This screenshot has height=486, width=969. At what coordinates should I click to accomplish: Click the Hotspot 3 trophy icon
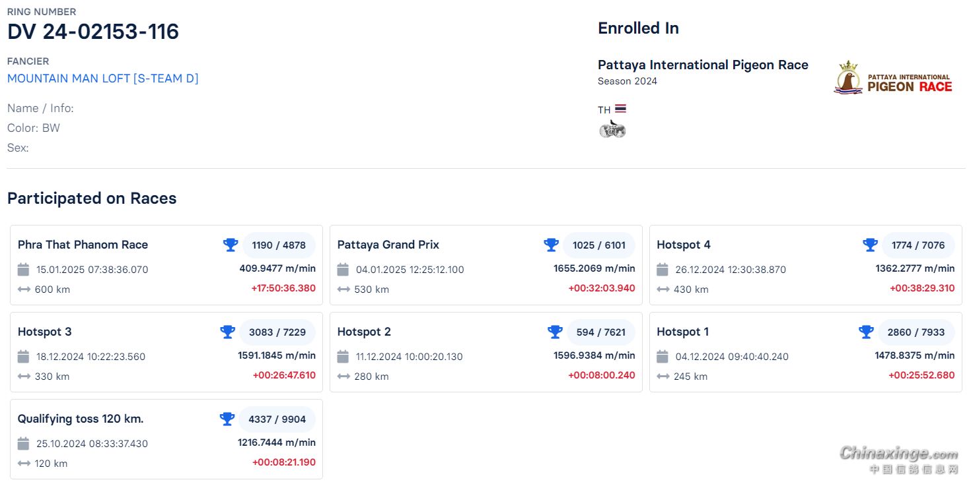227,332
